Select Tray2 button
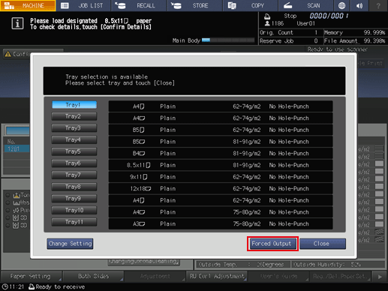This screenshot has height=291, width=388. click(x=74, y=116)
